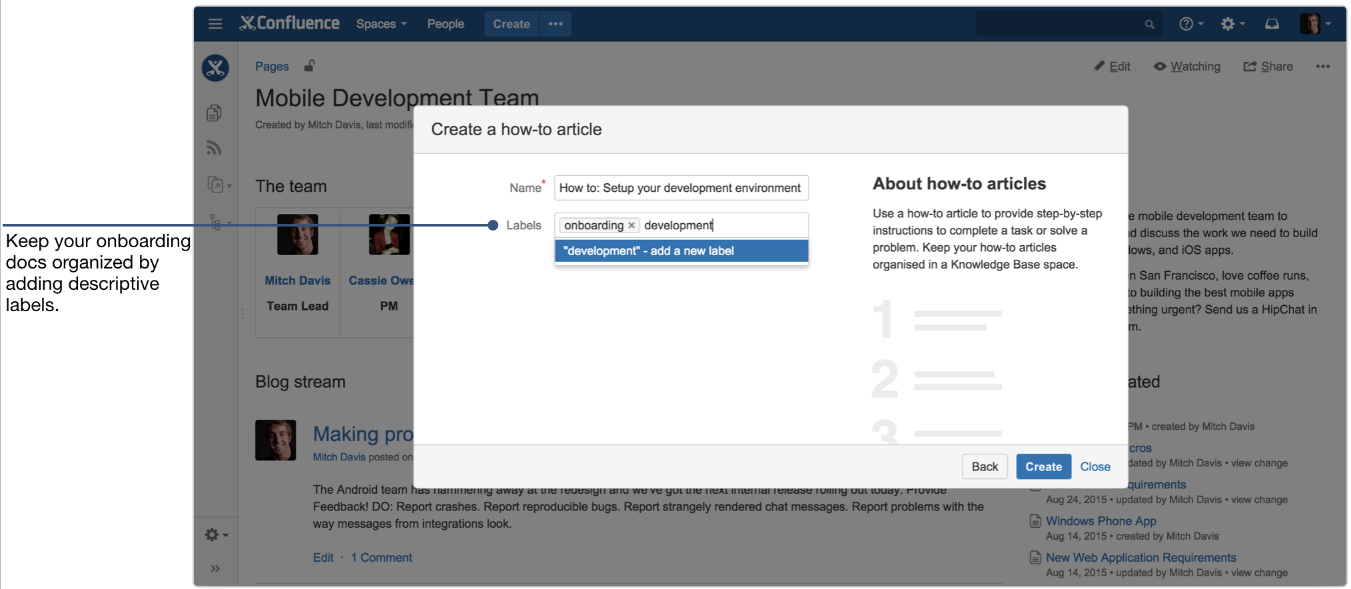The height and width of the screenshot is (589, 1351).
Task: Select "development" - add a new label suggestion
Action: click(x=681, y=251)
